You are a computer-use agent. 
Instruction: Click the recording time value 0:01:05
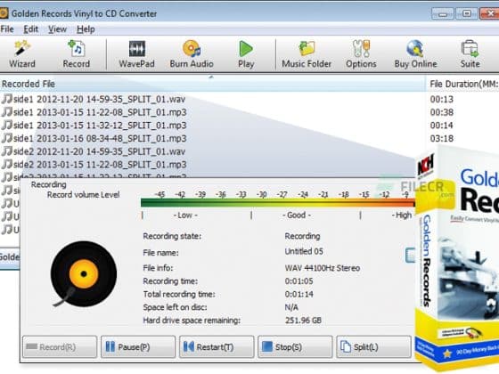tap(299, 281)
